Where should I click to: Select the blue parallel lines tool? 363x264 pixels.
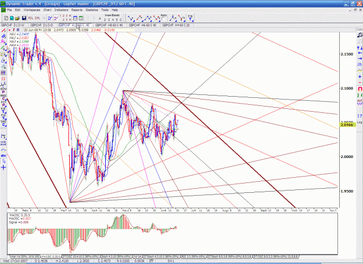click(x=3, y=36)
